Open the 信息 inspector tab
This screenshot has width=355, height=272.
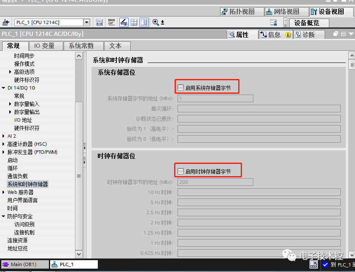(x=276, y=35)
